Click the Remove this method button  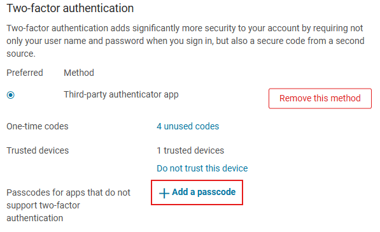pyautogui.click(x=320, y=98)
